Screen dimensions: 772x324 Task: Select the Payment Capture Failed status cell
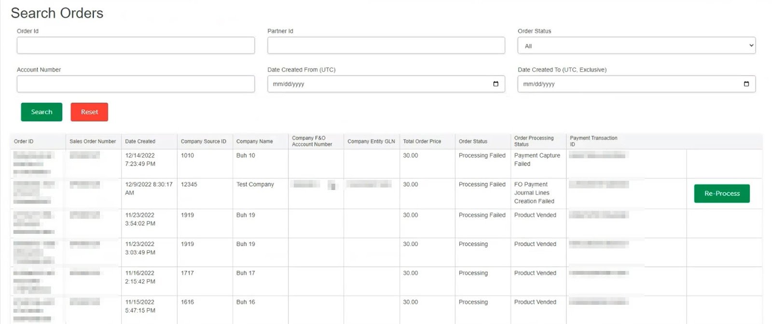click(x=537, y=160)
